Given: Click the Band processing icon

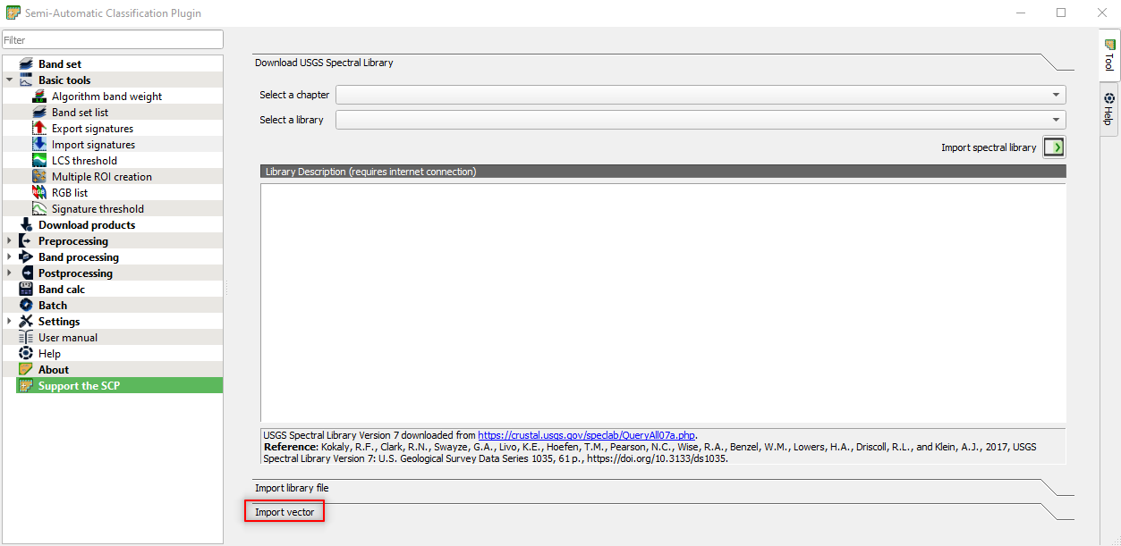Looking at the screenshot, I should (26, 257).
